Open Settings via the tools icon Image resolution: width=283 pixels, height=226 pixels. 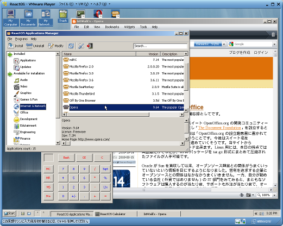point(81,46)
